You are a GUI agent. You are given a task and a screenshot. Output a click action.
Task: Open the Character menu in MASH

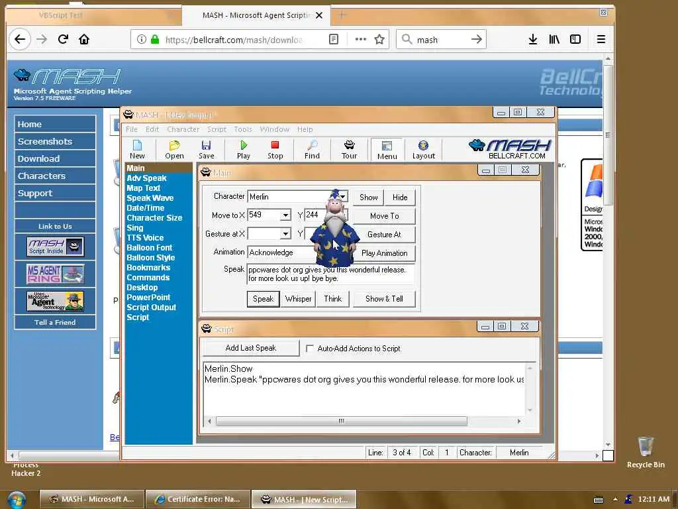coord(183,129)
